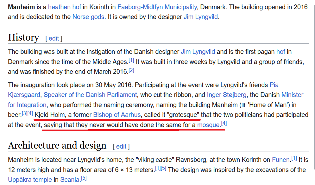
Task: Open the Faaborg-Midtfyn Municipality link
Action: (x=157, y=7)
